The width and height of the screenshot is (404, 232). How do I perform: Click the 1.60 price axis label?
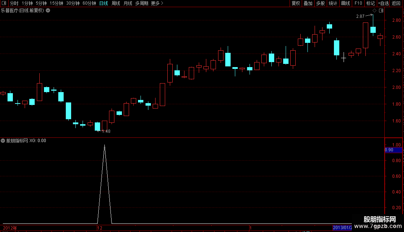[396, 121]
